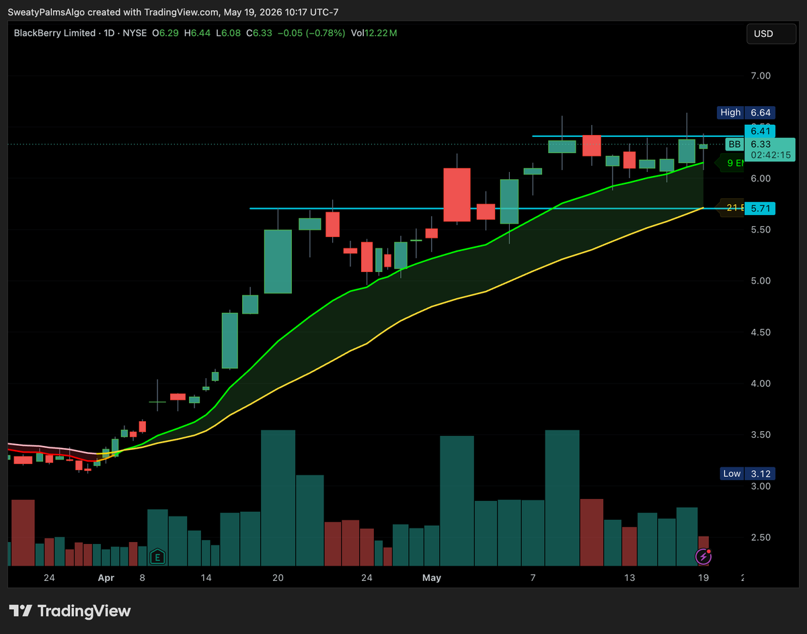The height and width of the screenshot is (634, 807).
Task: Click the green 9 EMA axis label
Action: pyautogui.click(x=730, y=163)
